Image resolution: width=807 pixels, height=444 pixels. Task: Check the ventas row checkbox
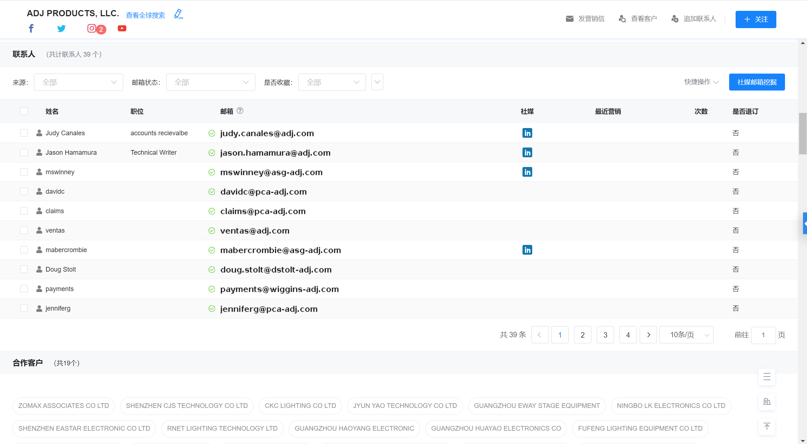[x=24, y=230]
